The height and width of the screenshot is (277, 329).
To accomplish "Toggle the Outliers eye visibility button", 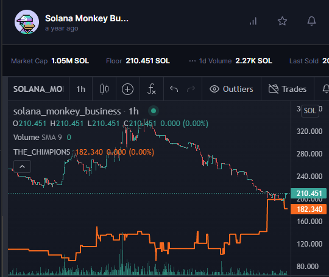I will coord(232,89).
